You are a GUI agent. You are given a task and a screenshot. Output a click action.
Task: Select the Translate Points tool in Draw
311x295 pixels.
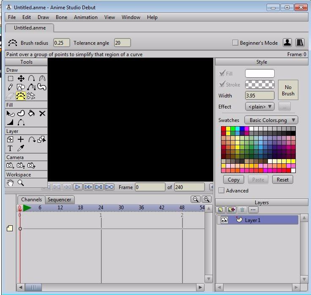[x=21, y=78]
